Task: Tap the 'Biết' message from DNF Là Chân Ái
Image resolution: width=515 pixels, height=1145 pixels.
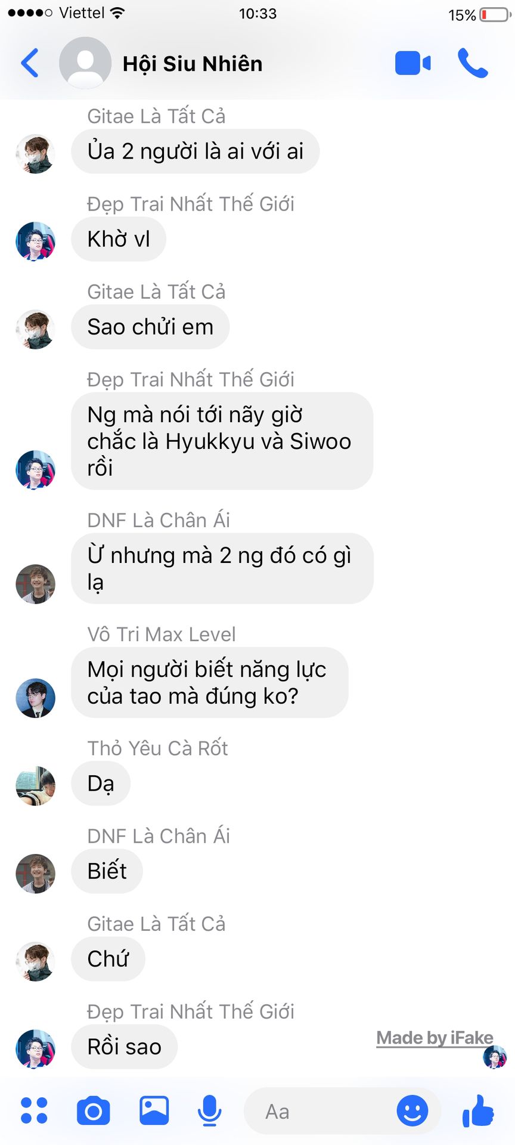Action: 107,871
